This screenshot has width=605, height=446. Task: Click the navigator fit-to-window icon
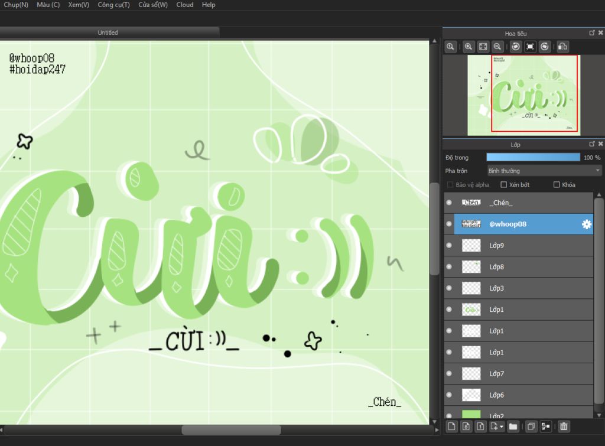point(483,47)
